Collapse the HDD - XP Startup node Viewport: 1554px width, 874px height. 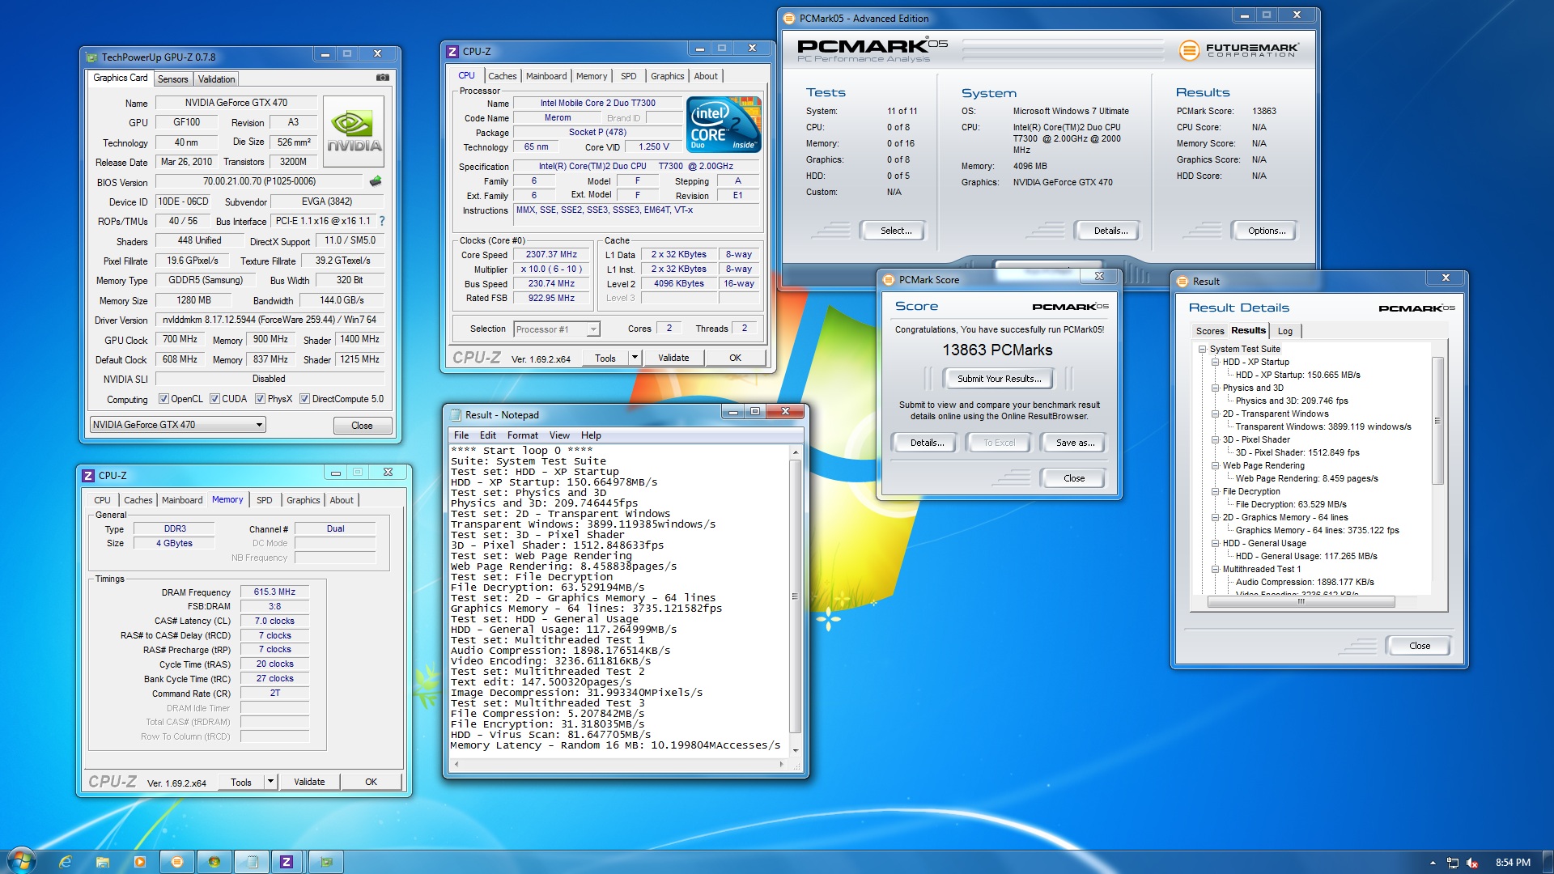point(1216,363)
